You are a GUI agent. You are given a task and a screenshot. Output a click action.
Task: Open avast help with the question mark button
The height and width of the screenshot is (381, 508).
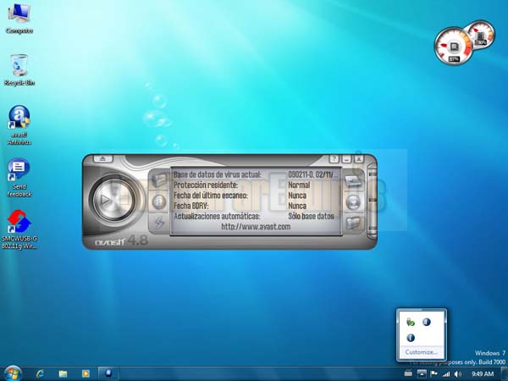click(x=334, y=159)
